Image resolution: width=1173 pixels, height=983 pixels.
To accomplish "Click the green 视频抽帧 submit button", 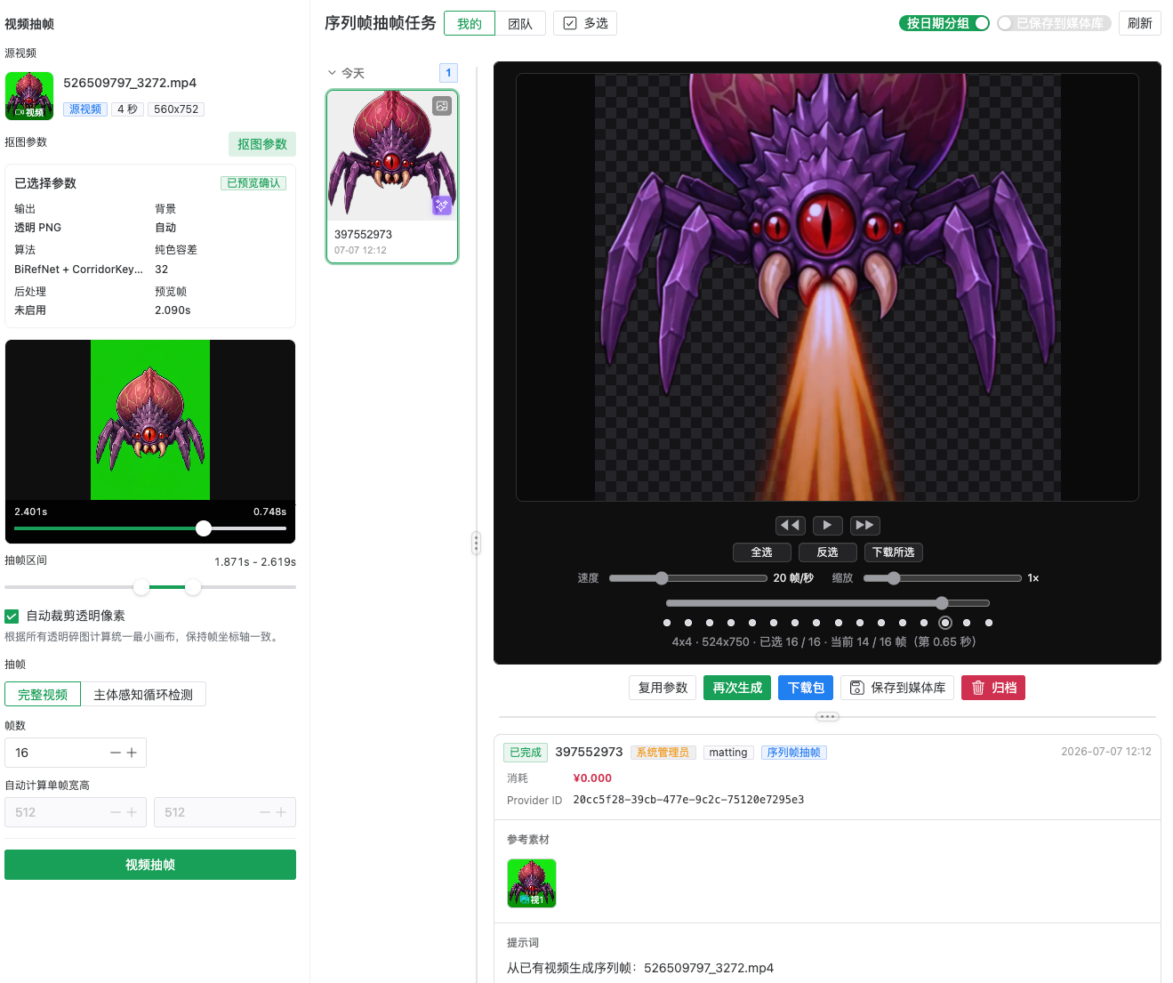I will (x=150, y=865).
